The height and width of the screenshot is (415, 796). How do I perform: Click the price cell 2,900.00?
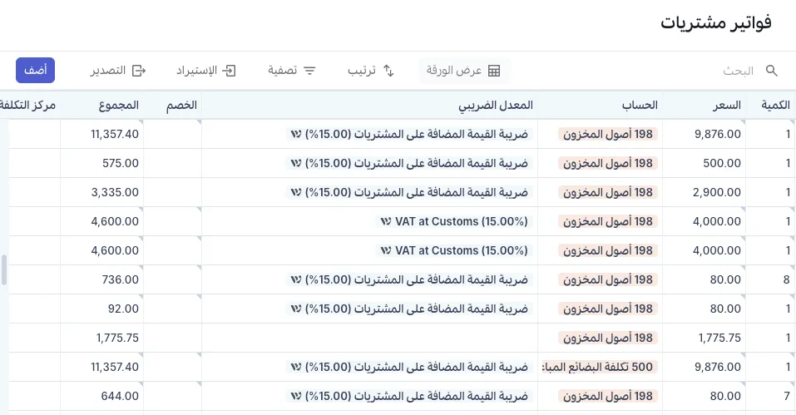[705, 192]
